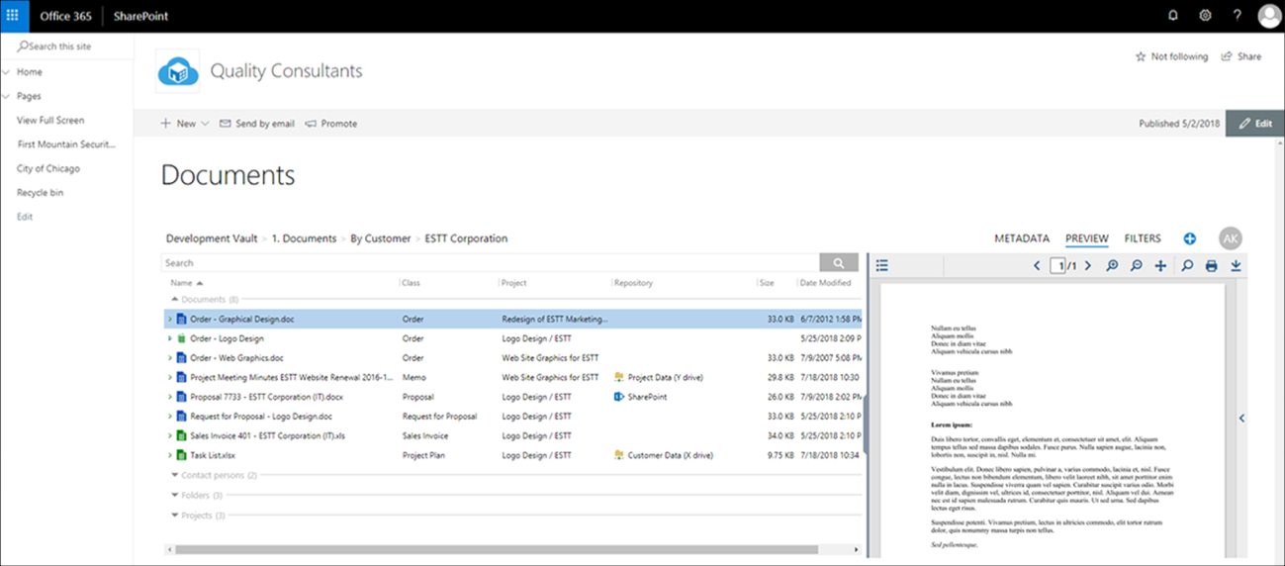The image size is (1285, 566).
Task: Switch to the FILTERS tab
Action: tap(1143, 238)
